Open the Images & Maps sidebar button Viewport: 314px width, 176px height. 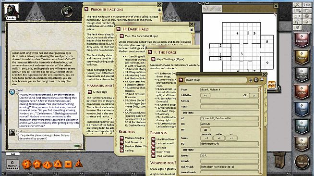coord(302,75)
